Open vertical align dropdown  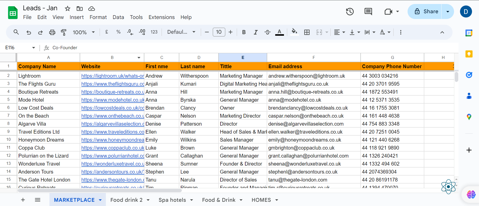click(x=355, y=32)
